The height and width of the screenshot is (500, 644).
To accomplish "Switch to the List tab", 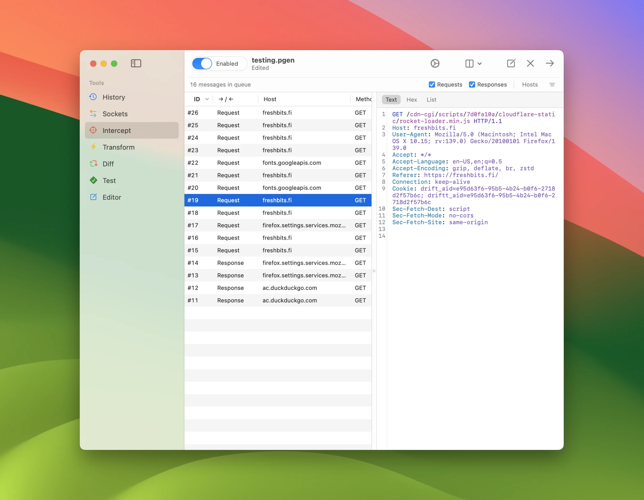I will pos(431,100).
